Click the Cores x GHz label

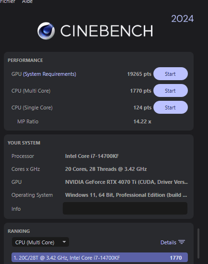25,169
